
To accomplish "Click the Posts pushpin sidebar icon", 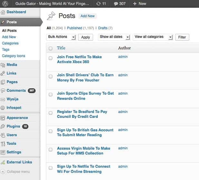I will tap(3, 22).
